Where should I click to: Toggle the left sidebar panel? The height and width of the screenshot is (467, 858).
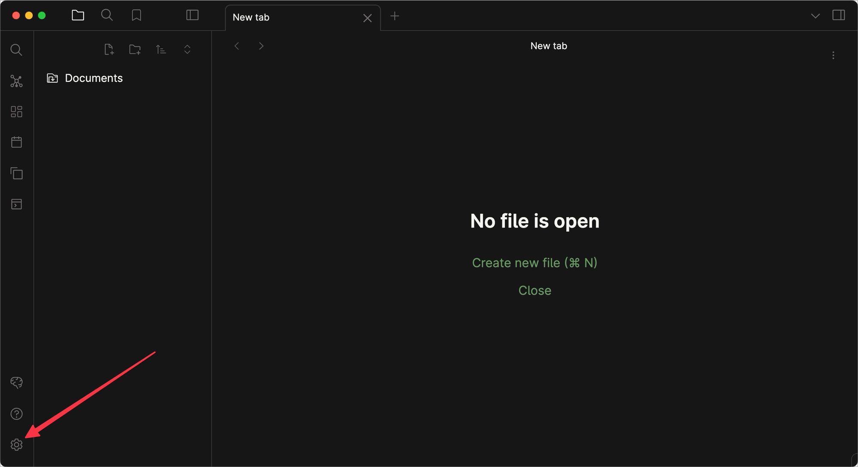tap(192, 15)
